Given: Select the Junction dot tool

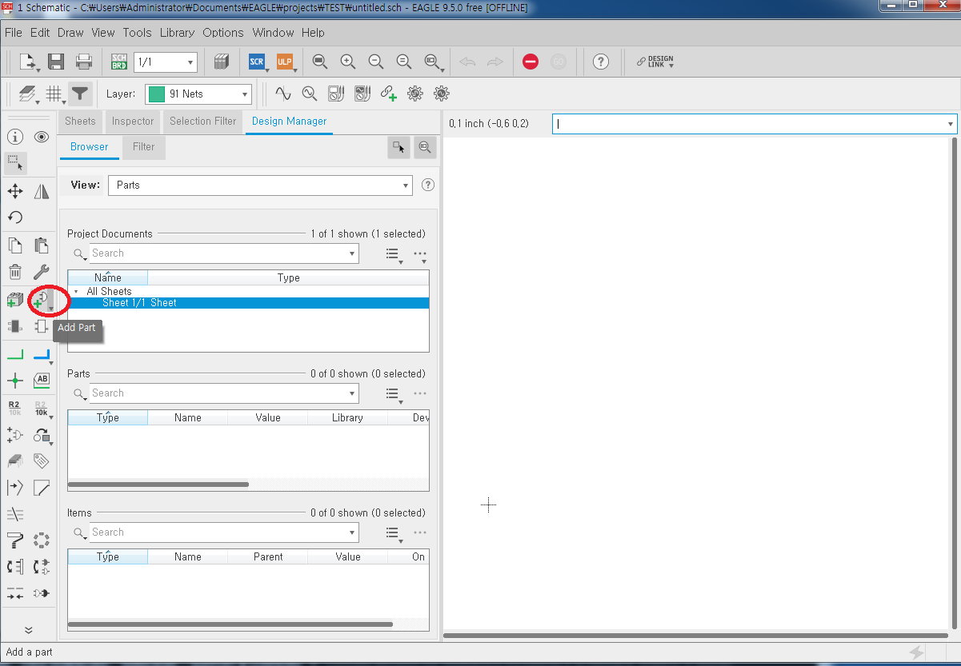Looking at the screenshot, I should point(15,381).
